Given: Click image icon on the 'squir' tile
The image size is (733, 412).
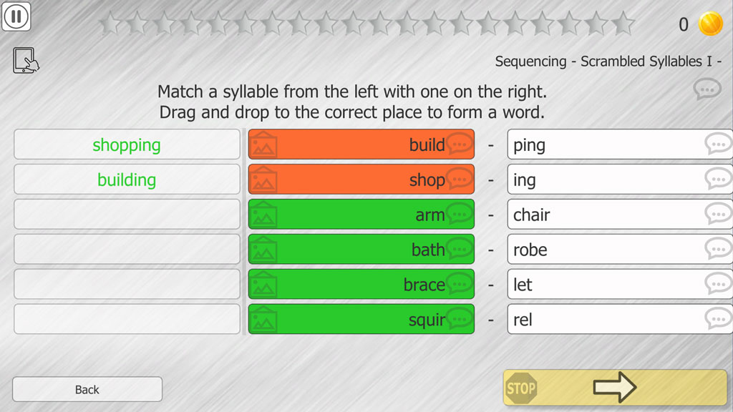Looking at the screenshot, I should [x=263, y=320].
